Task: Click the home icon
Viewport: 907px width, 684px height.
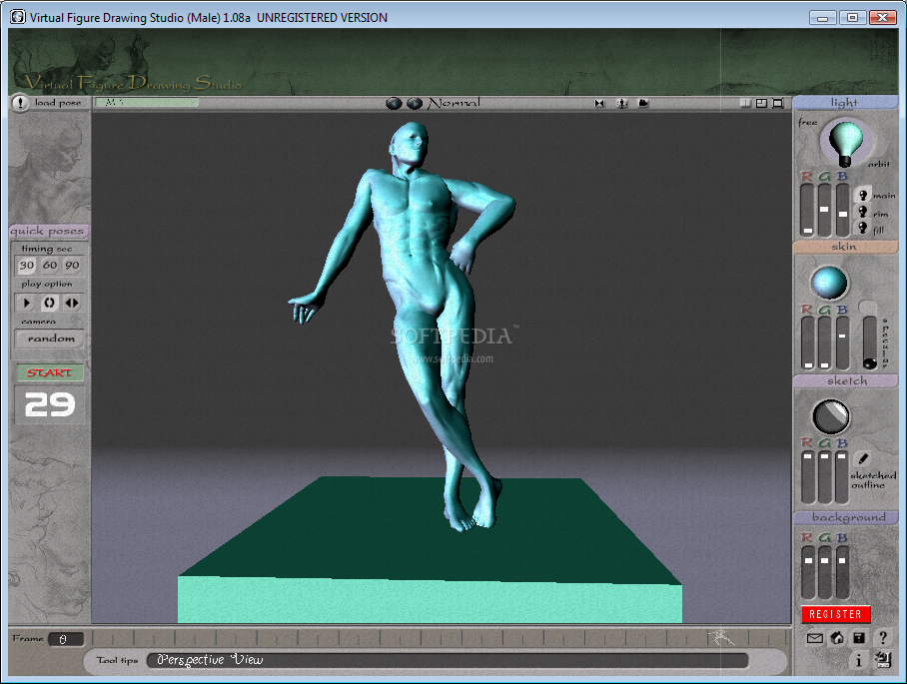Action: 837,638
